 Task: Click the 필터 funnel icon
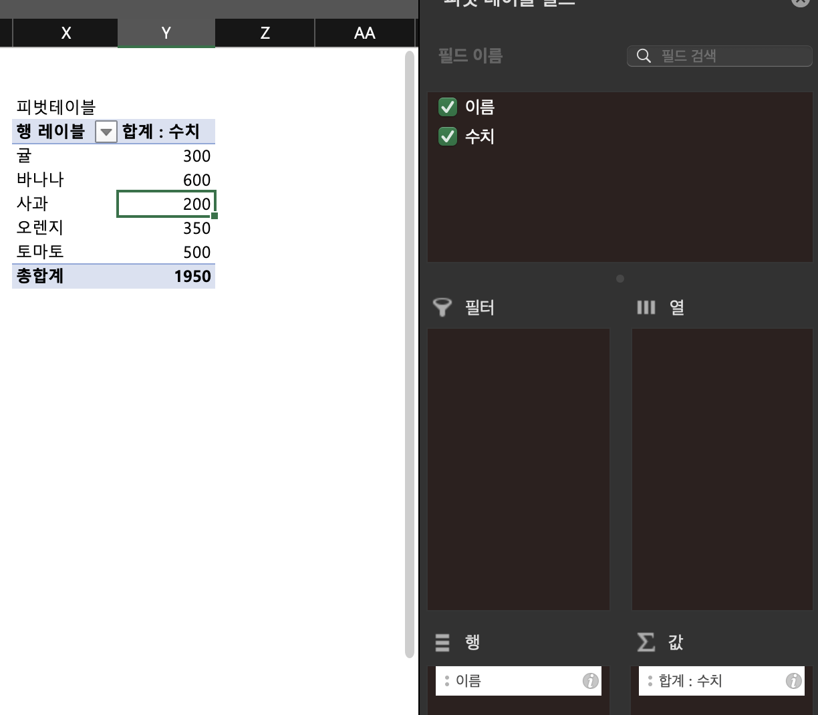[442, 307]
